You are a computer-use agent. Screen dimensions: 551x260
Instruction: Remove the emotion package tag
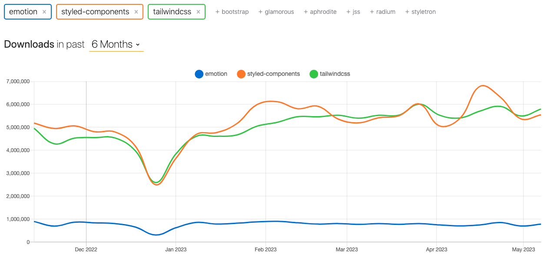click(44, 12)
